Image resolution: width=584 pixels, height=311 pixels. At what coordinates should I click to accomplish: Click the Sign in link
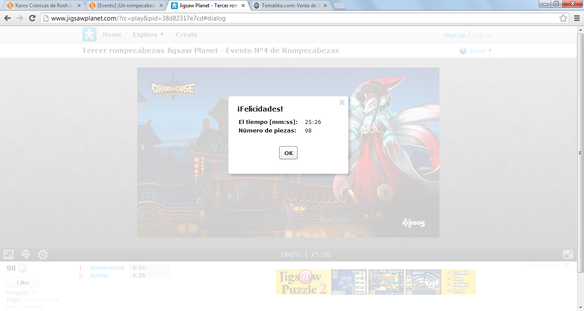482,35
